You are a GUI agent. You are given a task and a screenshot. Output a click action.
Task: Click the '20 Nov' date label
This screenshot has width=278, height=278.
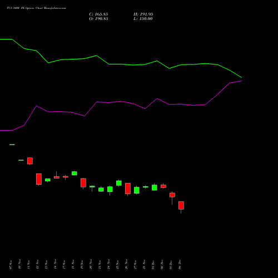click(91, 265)
